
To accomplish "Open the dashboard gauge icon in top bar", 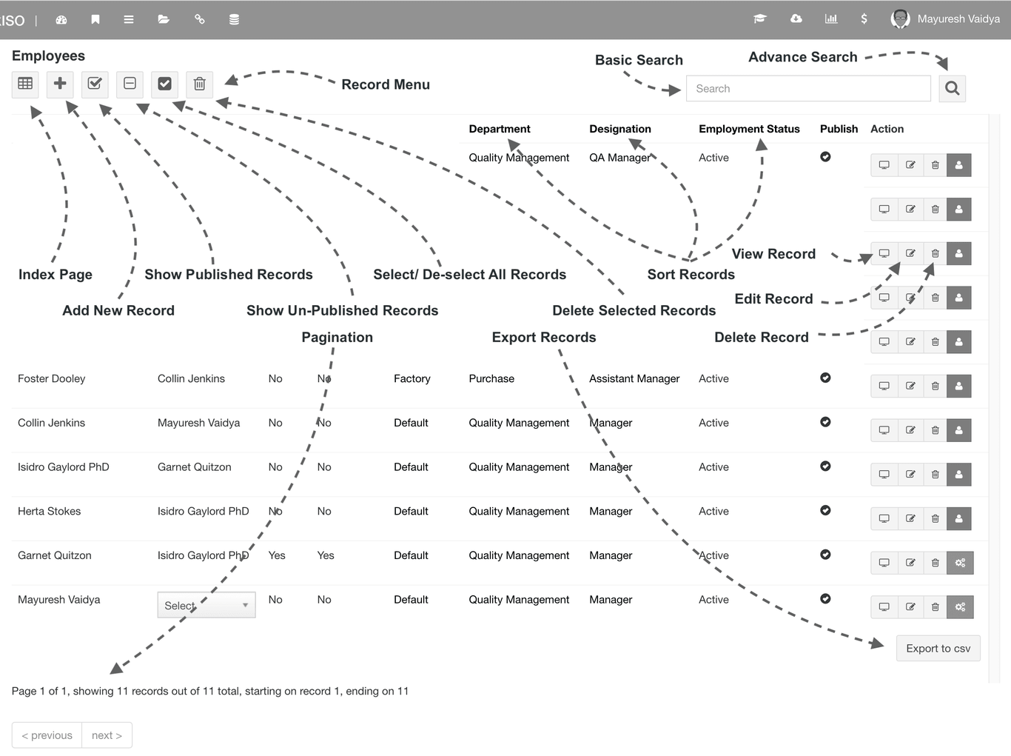I will (61, 19).
